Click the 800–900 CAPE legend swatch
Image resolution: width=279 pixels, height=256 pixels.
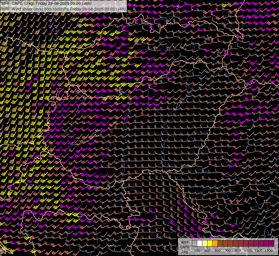click(x=236, y=243)
